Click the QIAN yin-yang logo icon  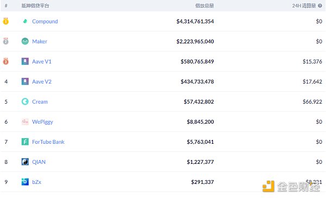click(x=25, y=162)
